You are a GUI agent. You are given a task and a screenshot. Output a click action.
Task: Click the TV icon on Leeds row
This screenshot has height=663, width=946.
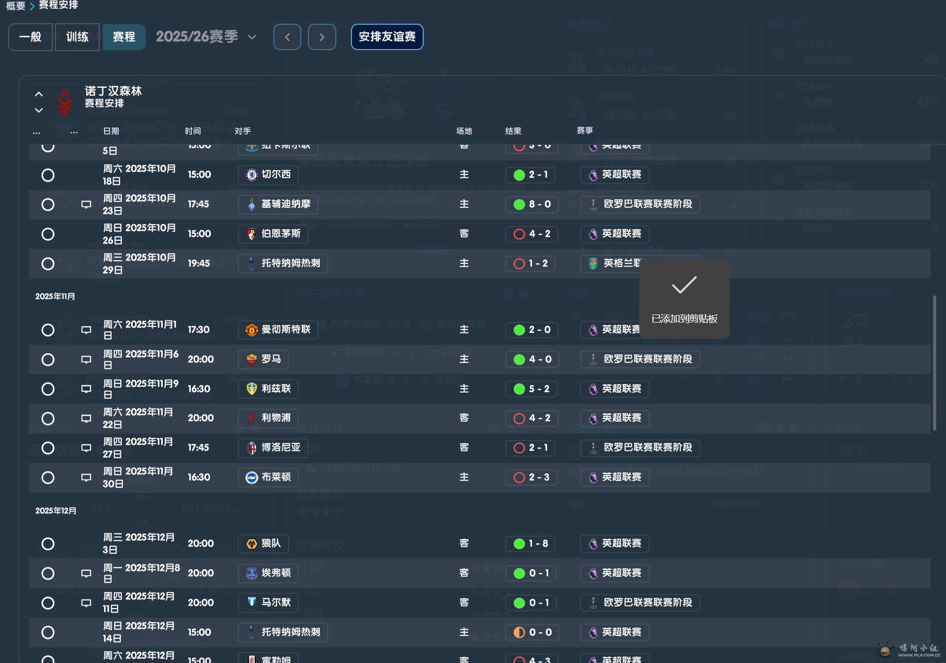point(86,389)
